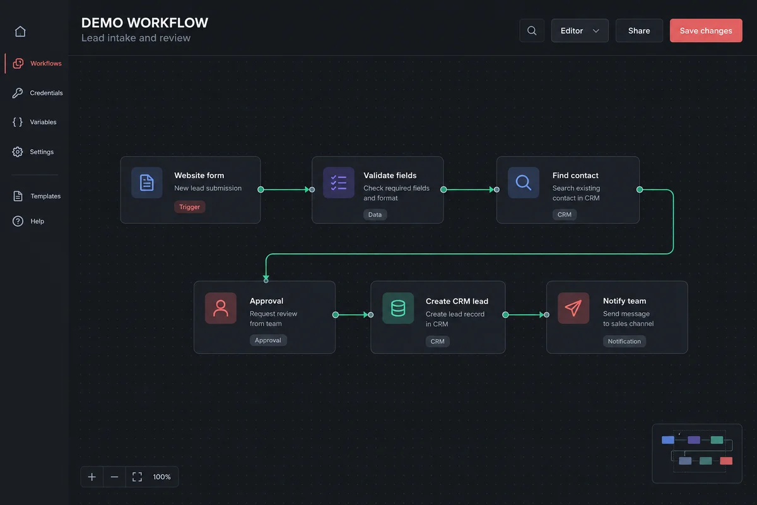The width and height of the screenshot is (757, 505).
Task: Go to Workflows menu label
Action: click(46, 63)
